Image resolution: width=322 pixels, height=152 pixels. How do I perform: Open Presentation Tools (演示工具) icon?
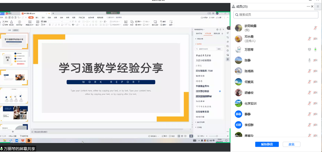pos(155,22)
